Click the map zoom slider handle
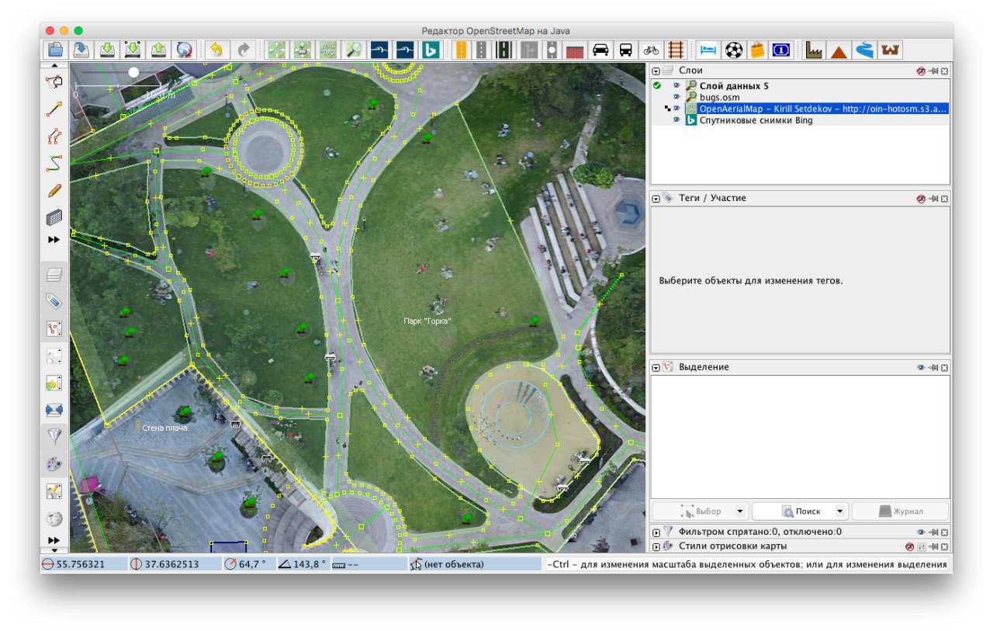This screenshot has width=993, height=631. point(133,72)
